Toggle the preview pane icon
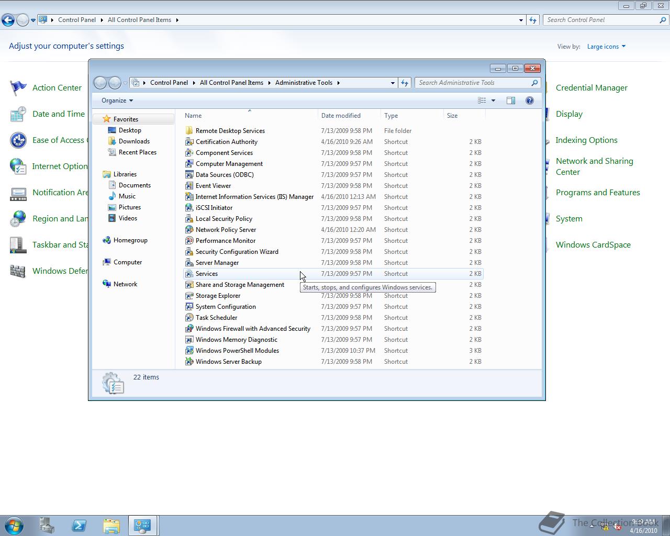This screenshot has width=670, height=536. 511,100
